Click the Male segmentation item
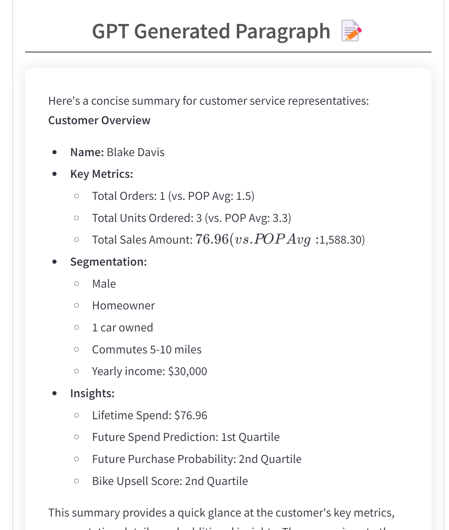Viewport: 449px width, 530px height. point(104,284)
